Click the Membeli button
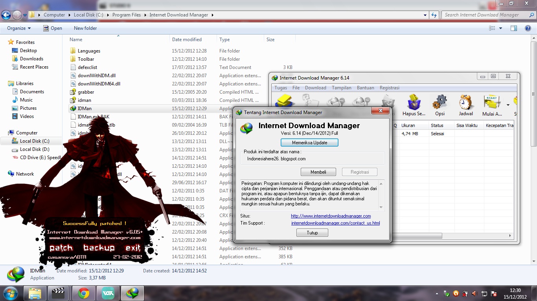 click(x=318, y=172)
